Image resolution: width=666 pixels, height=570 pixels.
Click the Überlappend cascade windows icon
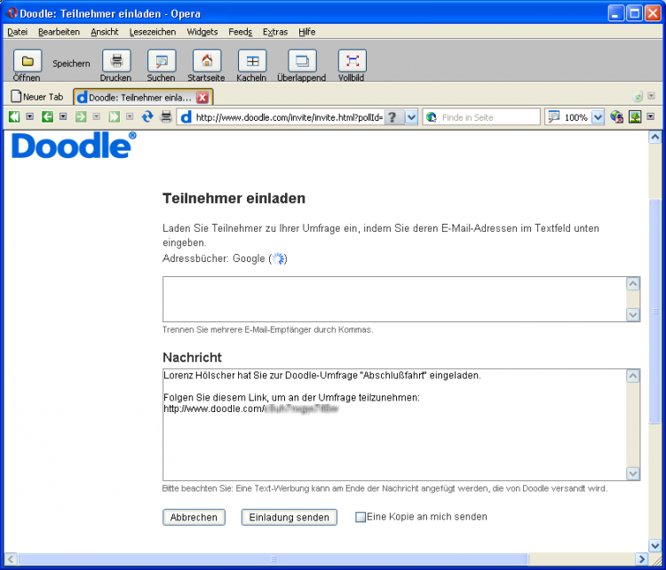[302, 61]
